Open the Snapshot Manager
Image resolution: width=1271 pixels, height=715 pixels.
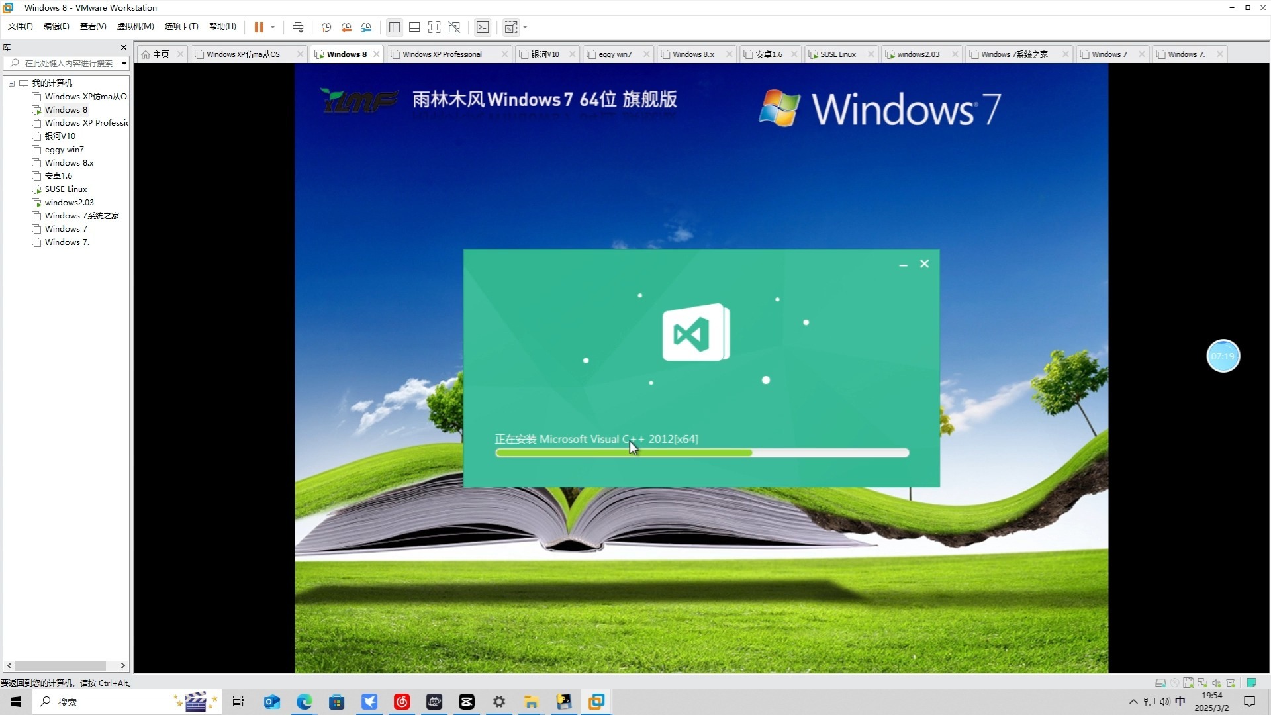coord(365,27)
